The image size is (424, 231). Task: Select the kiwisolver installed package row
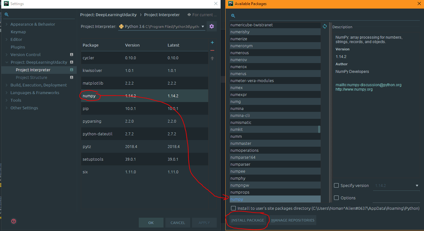click(x=145, y=70)
